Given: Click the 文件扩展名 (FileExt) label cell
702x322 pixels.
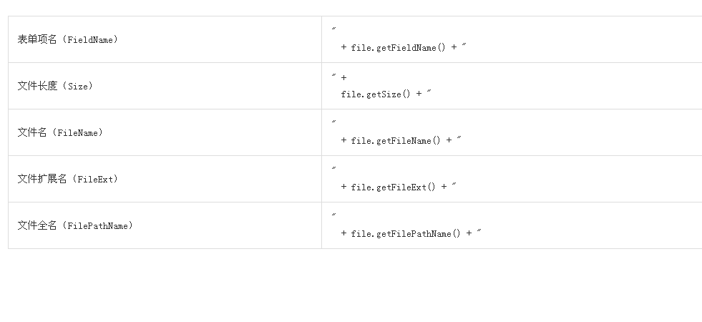Looking at the screenshot, I should coord(68,180).
